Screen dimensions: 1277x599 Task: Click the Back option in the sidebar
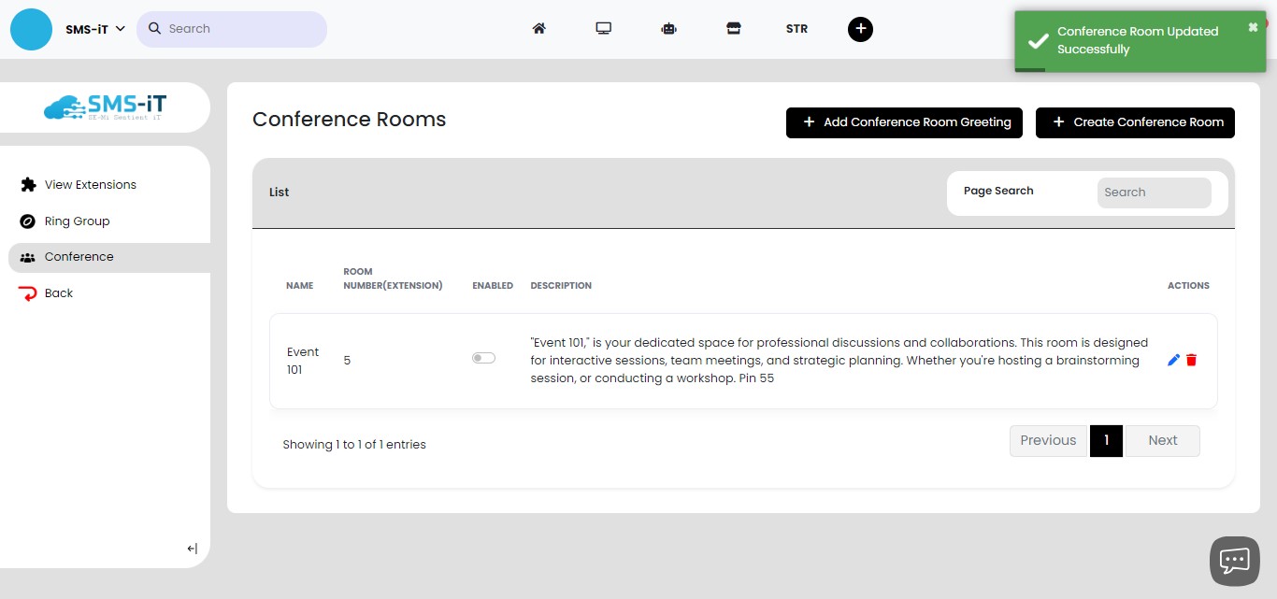click(58, 292)
